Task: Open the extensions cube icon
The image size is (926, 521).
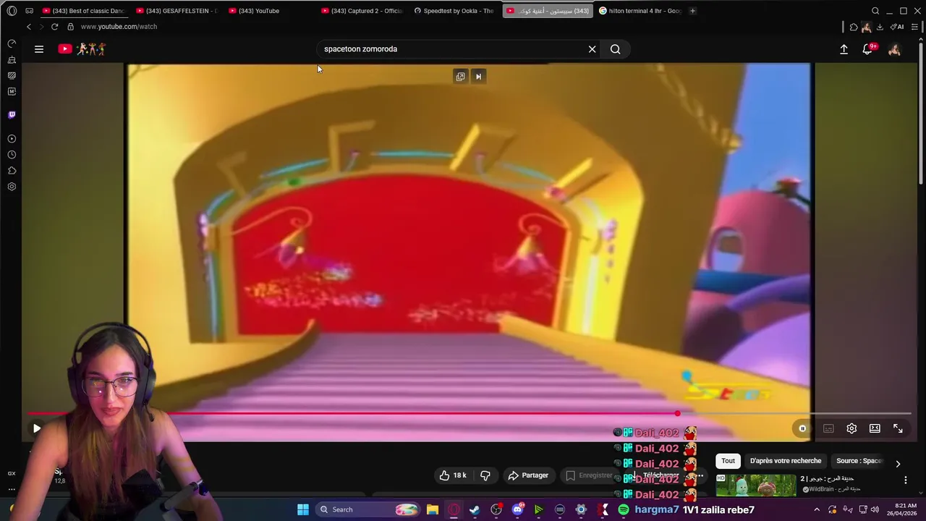Action: (854, 27)
